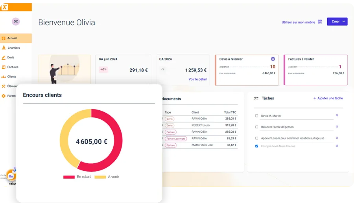The height and width of the screenshot is (203, 354).
Task: Open the OC user avatar menu
Action: click(x=16, y=22)
